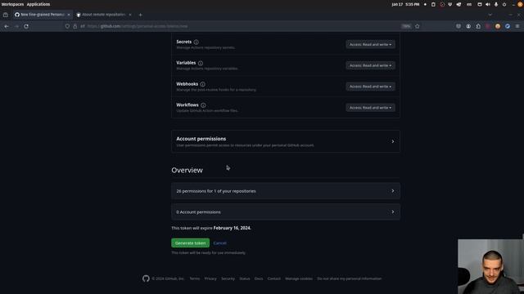Open Do not share my personal information
The image size is (524, 294).
pyautogui.click(x=350, y=278)
